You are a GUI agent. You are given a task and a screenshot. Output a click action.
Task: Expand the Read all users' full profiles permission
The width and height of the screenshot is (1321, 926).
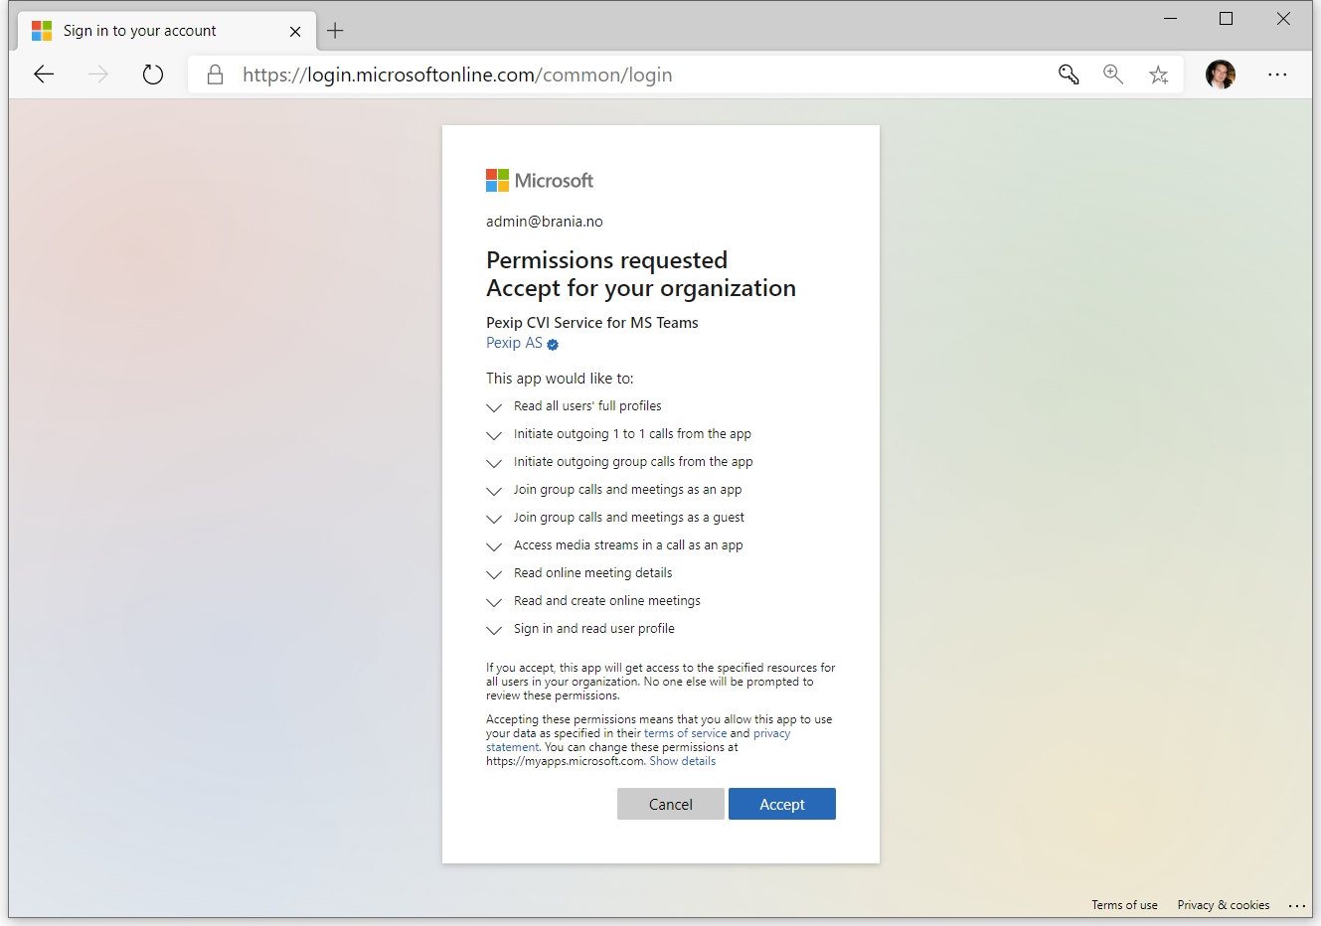pyautogui.click(x=494, y=407)
